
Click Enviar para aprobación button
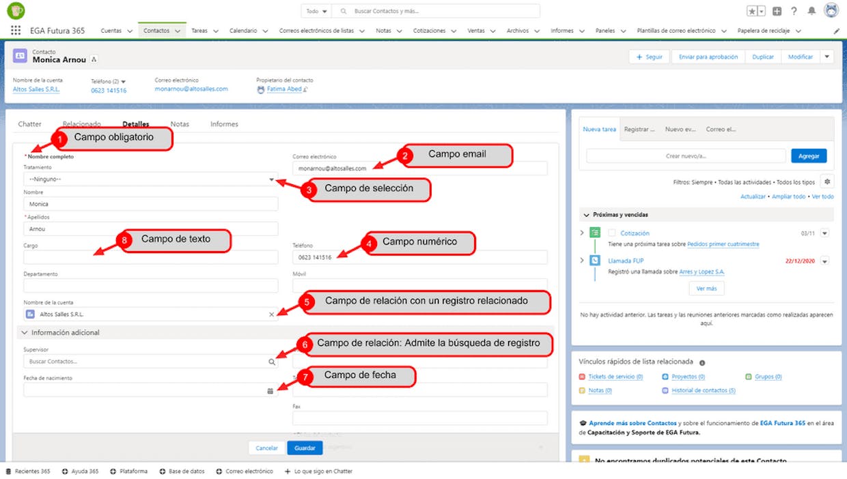[708, 57]
